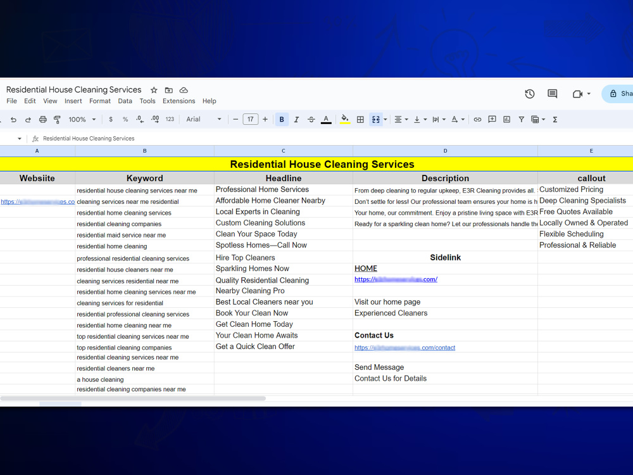Open the text color picker

(x=326, y=120)
